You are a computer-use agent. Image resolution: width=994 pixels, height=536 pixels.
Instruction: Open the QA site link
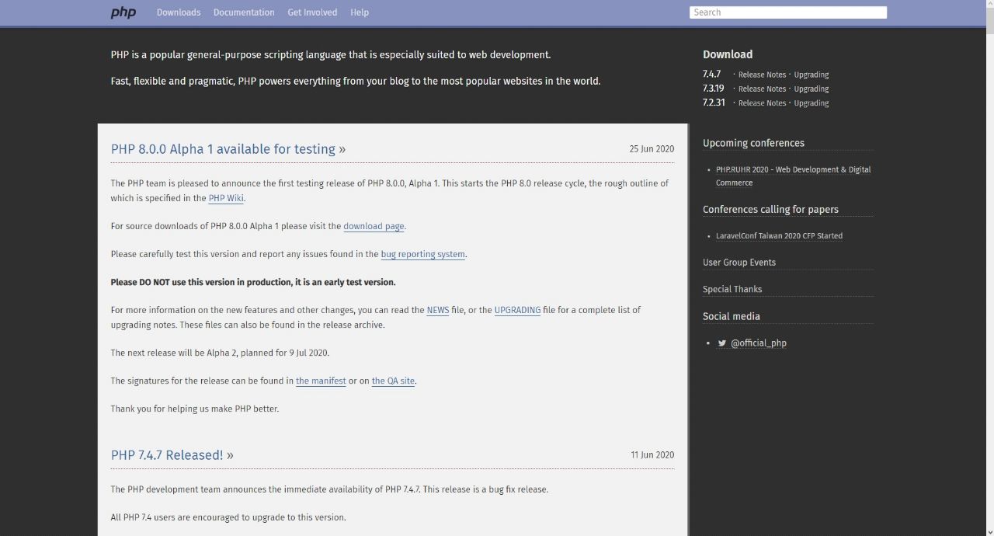coord(393,381)
